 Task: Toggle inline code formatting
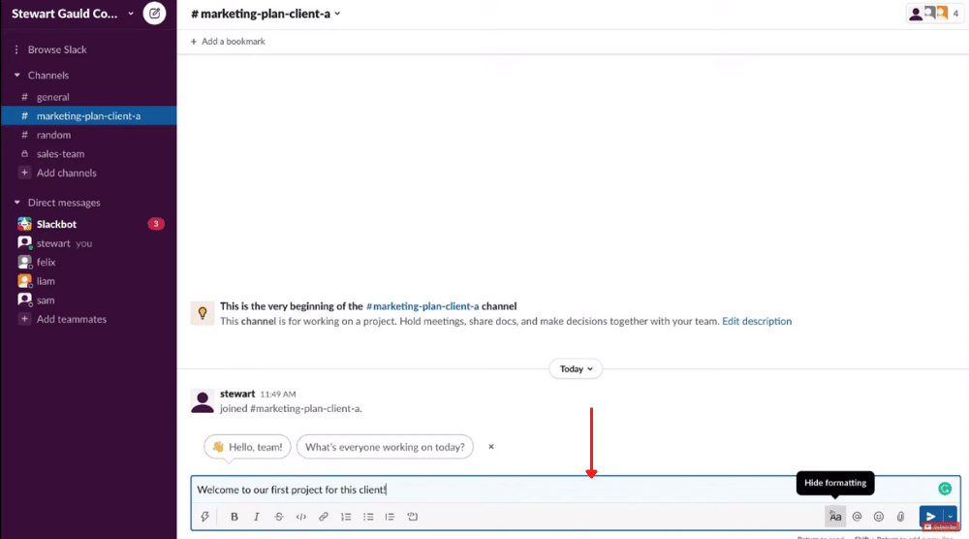[x=301, y=517]
